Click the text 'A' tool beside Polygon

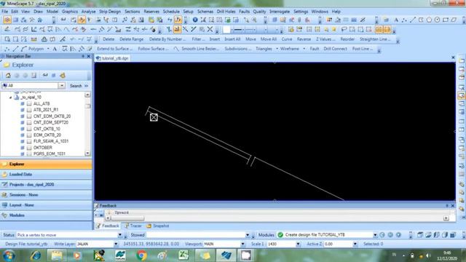[55, 49]
